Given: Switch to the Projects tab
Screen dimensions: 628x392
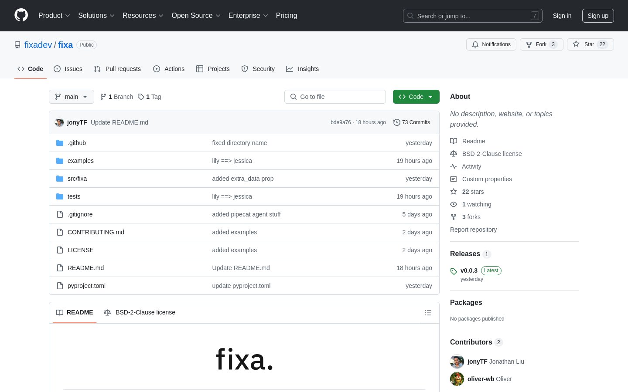Looking at the screenshot, I should (x=213, y=69).
